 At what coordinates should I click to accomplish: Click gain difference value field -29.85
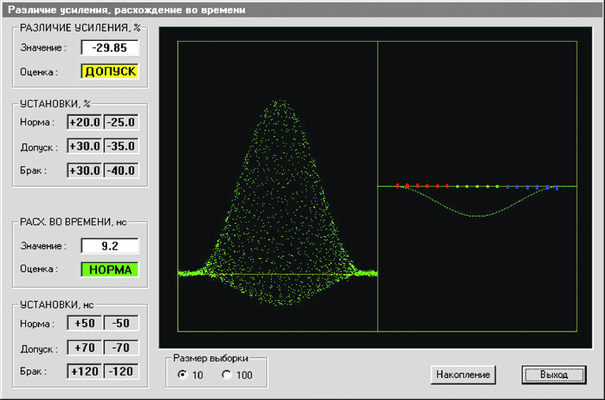coord(109,48)
